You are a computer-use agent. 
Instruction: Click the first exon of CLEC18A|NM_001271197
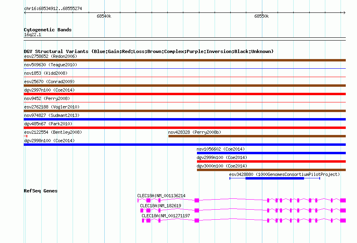143,221
